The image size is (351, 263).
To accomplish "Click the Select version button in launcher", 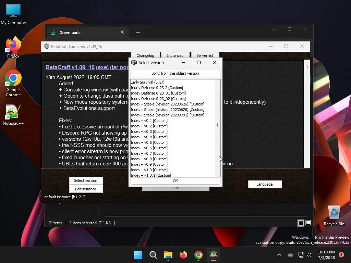I will coord(86,180).
